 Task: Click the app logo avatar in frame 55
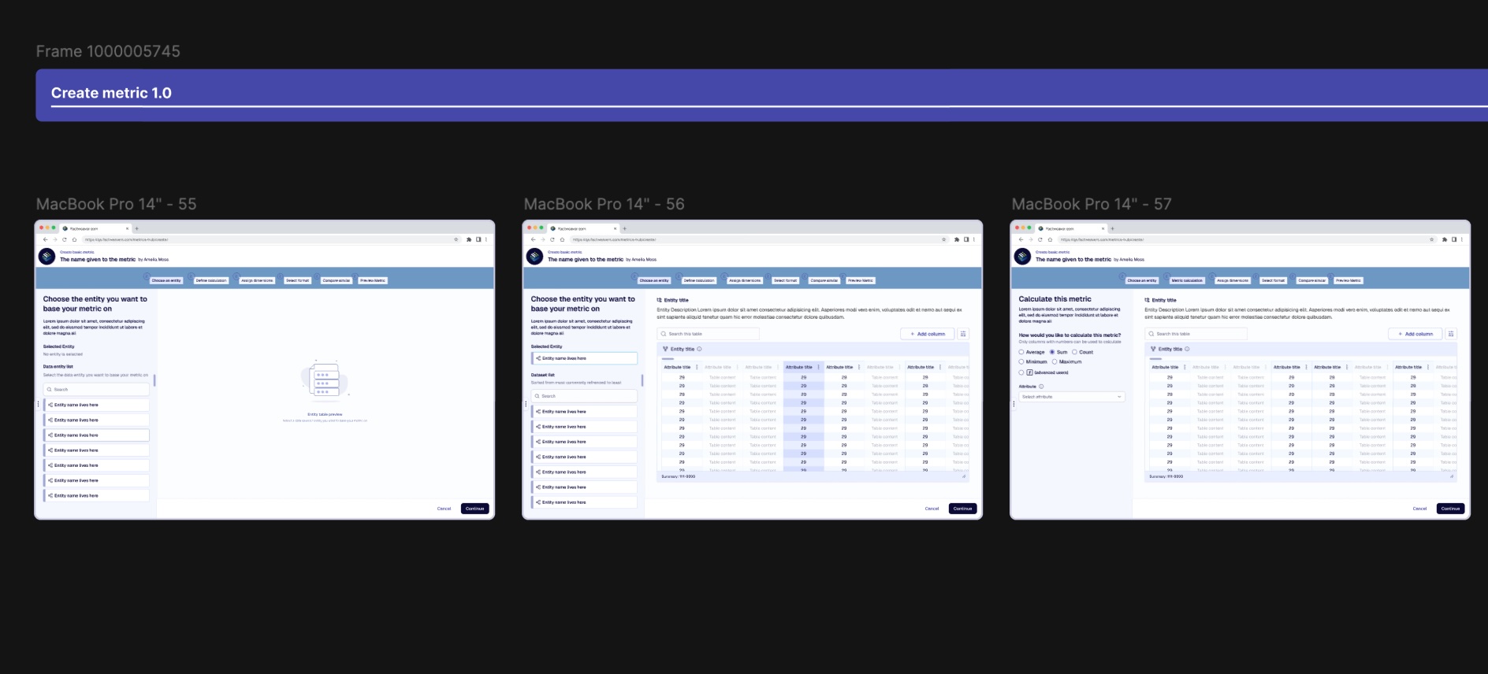[46, 257]
